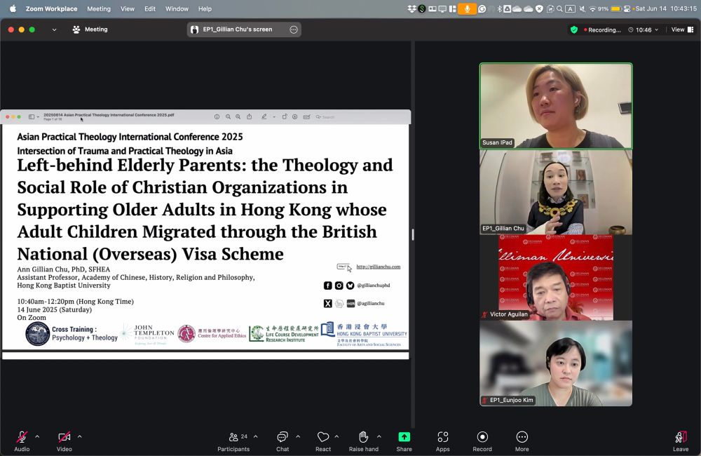
Task: Expand the chevron beside window controls
Action: pyautogui.click(x=54, y=29)
